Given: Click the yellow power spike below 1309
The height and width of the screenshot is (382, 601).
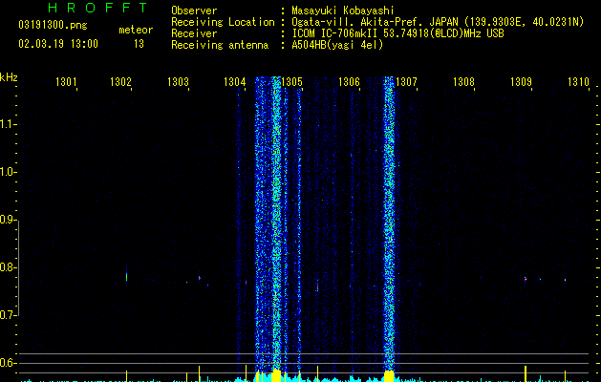Looking at the screenshot, I should tap(526, 373).
